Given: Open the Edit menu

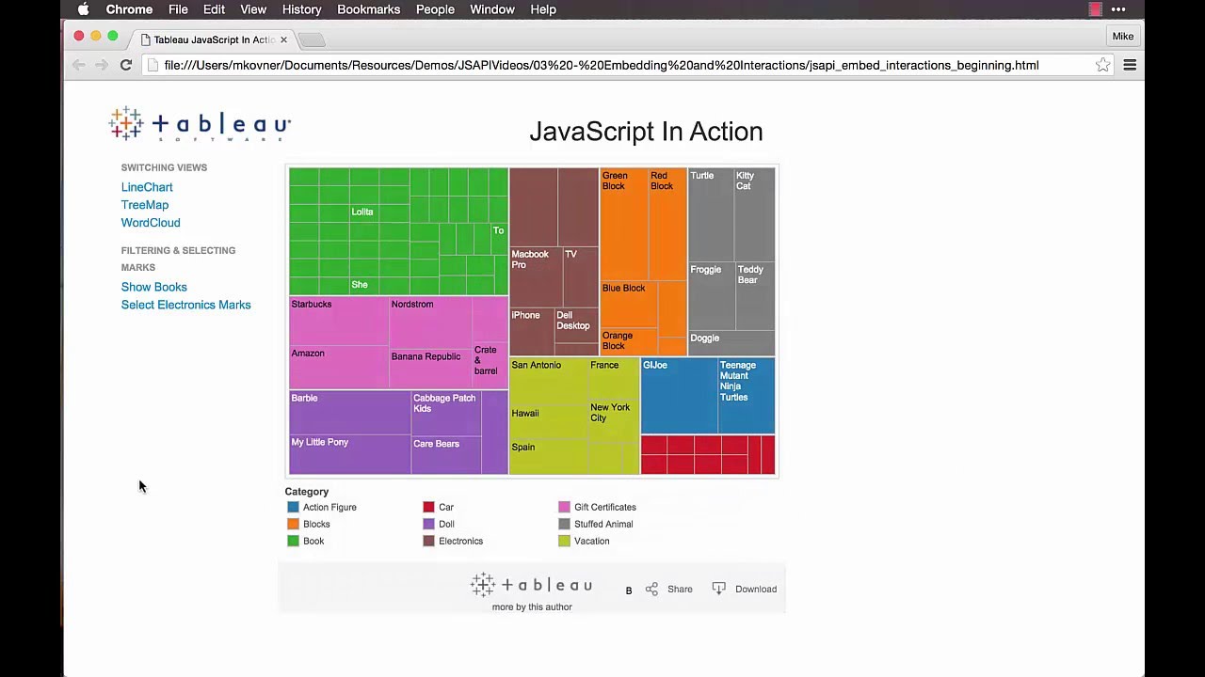Looking at the screenshot, I should click(x=214, y=9).
